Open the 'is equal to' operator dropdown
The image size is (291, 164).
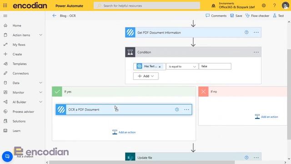(x=182, y=67)
